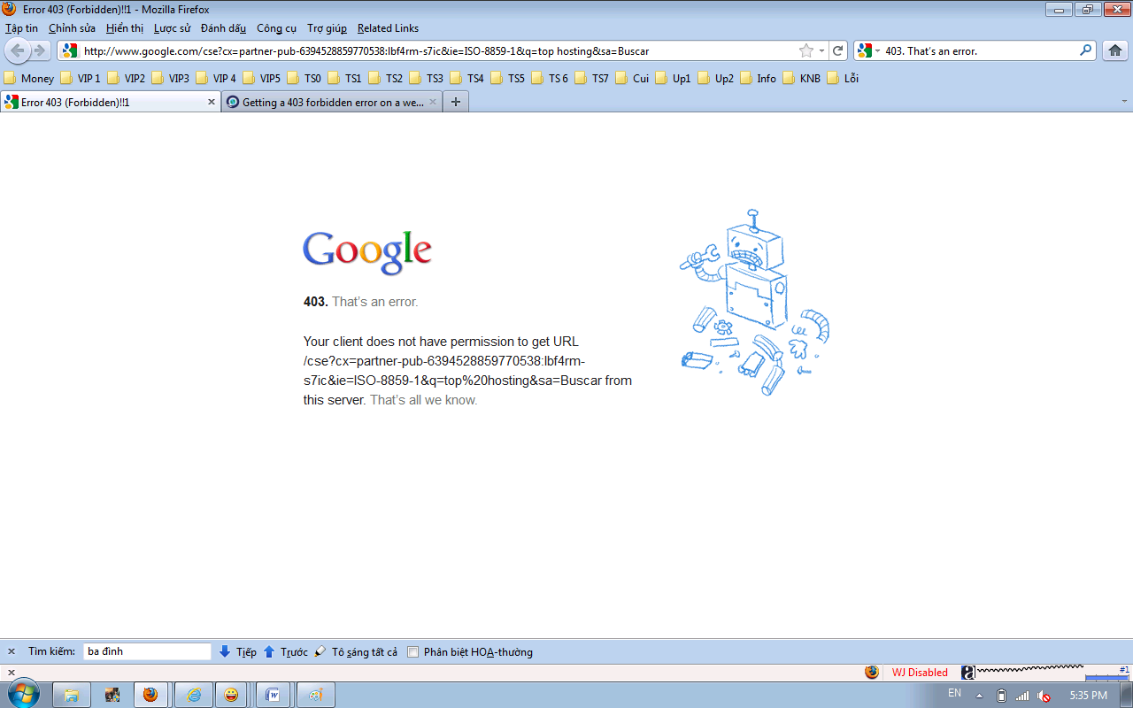Click the Tìm kiếm find text field
The width and height of the screenshot is (1133, 708).
pyautogui.click(x=147, y=651)
